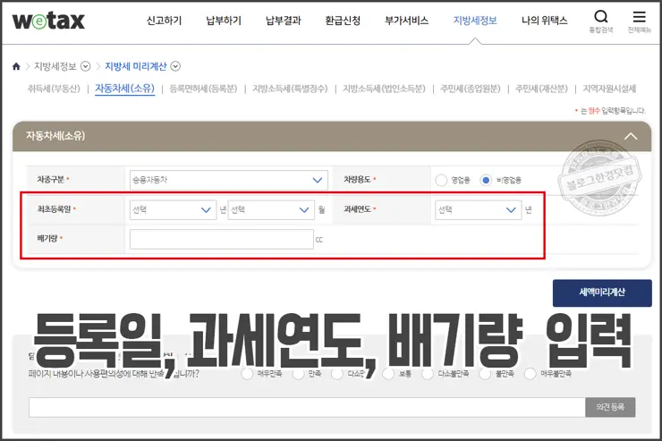Click the 배기량 field label
The height and width of the screenshot is (441, 662).
47,239
